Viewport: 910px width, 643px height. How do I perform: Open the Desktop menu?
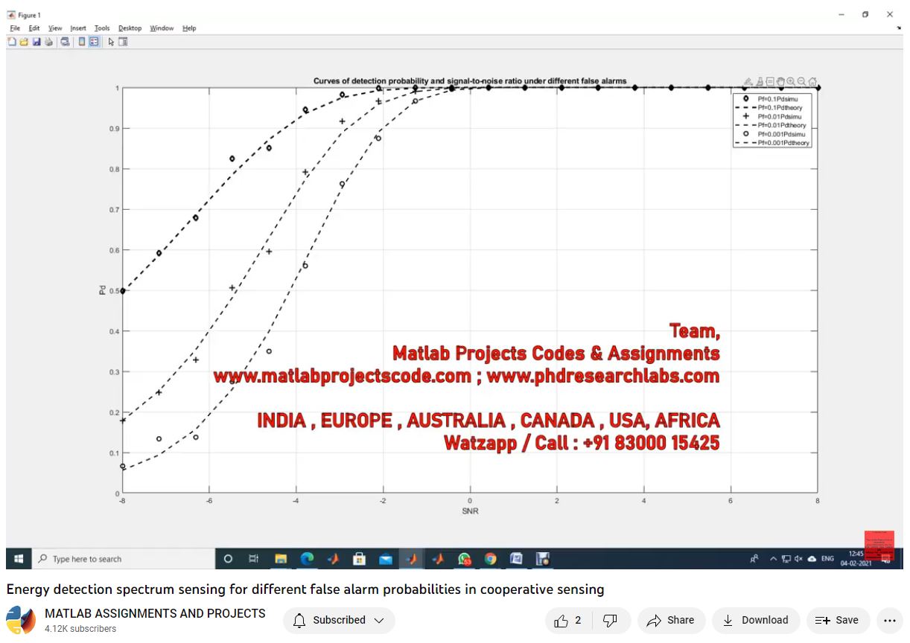130,28
